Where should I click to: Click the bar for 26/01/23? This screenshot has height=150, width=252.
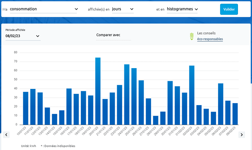pos(141,103)
